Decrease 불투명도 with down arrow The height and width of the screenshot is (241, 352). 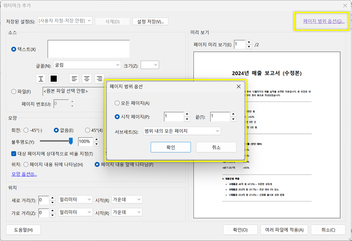[97, 144]
